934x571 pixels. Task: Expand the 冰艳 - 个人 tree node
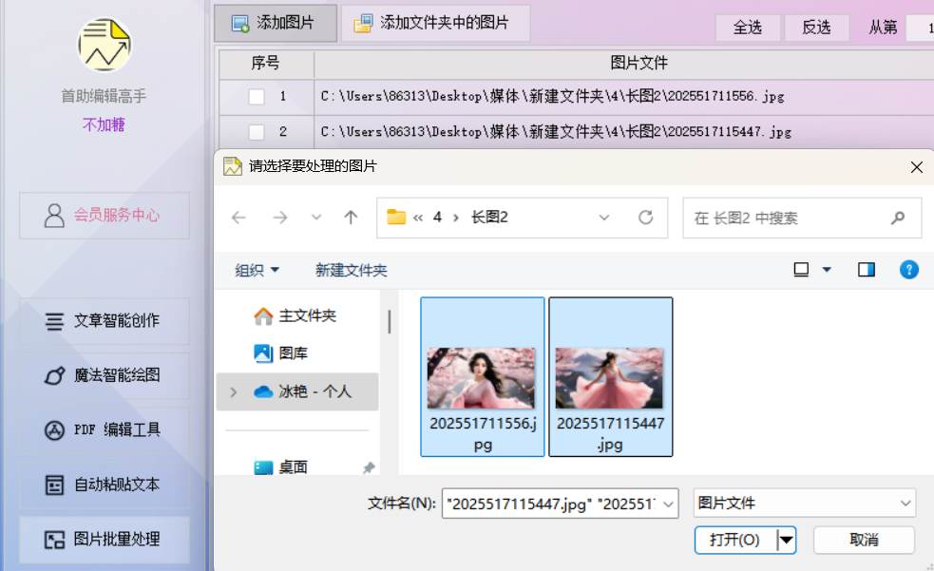pyautogui.click(x=233, y=391)
